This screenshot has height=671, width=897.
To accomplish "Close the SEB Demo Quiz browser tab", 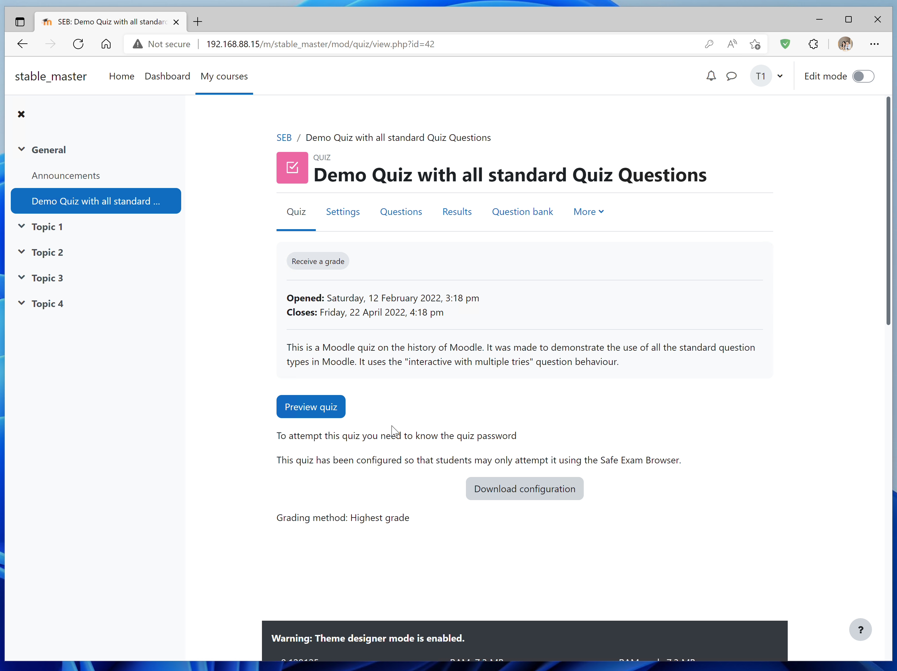I will (x=176, y=22).
